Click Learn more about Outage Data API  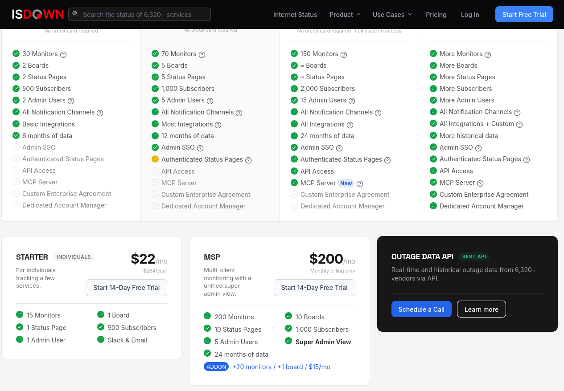[x=482, y=309]
